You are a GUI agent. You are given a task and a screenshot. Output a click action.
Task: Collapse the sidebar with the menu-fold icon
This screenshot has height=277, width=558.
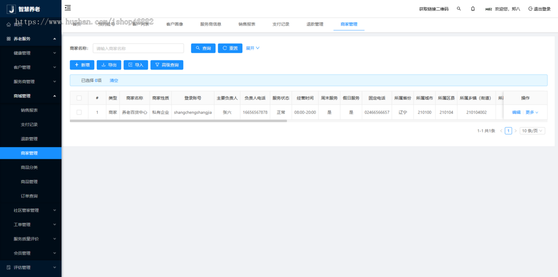pos(68,7)
